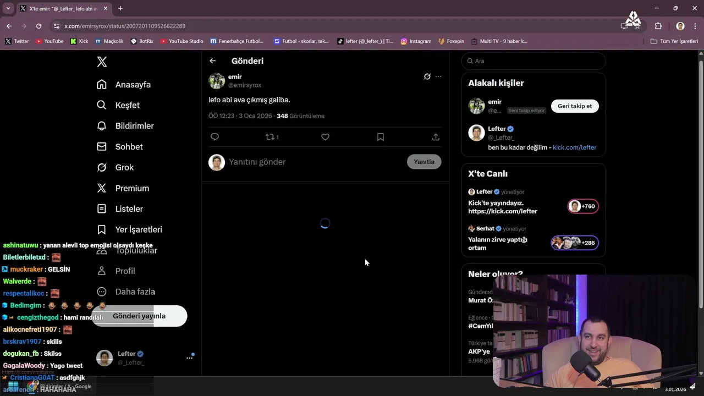Open Bildirimler notifications
Image resolution: width=704 pixels, height=396 pixels.
(125, 126)
